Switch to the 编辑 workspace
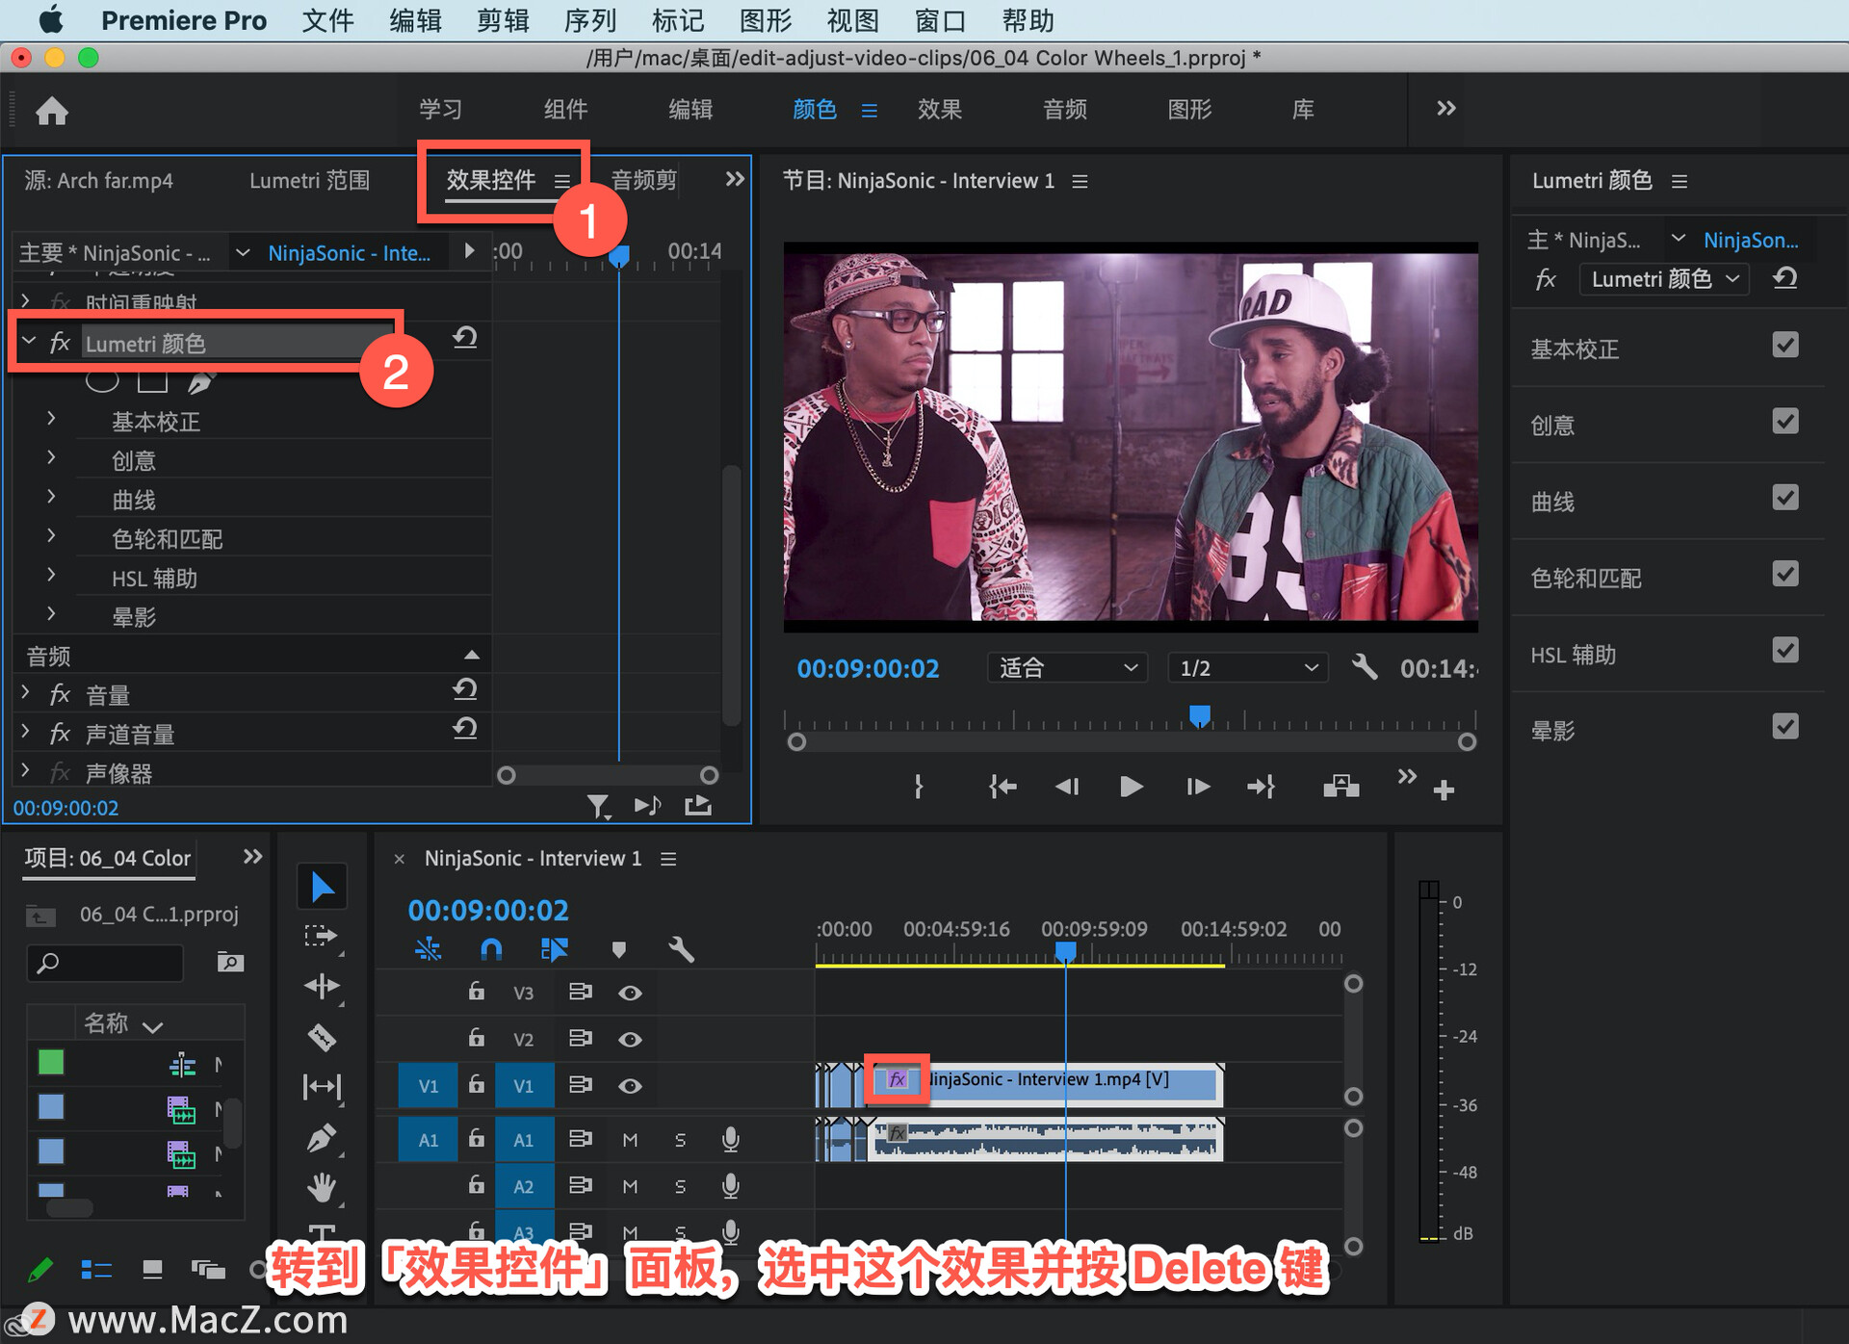This screenshot has height=1344, width=1849. 690,109
